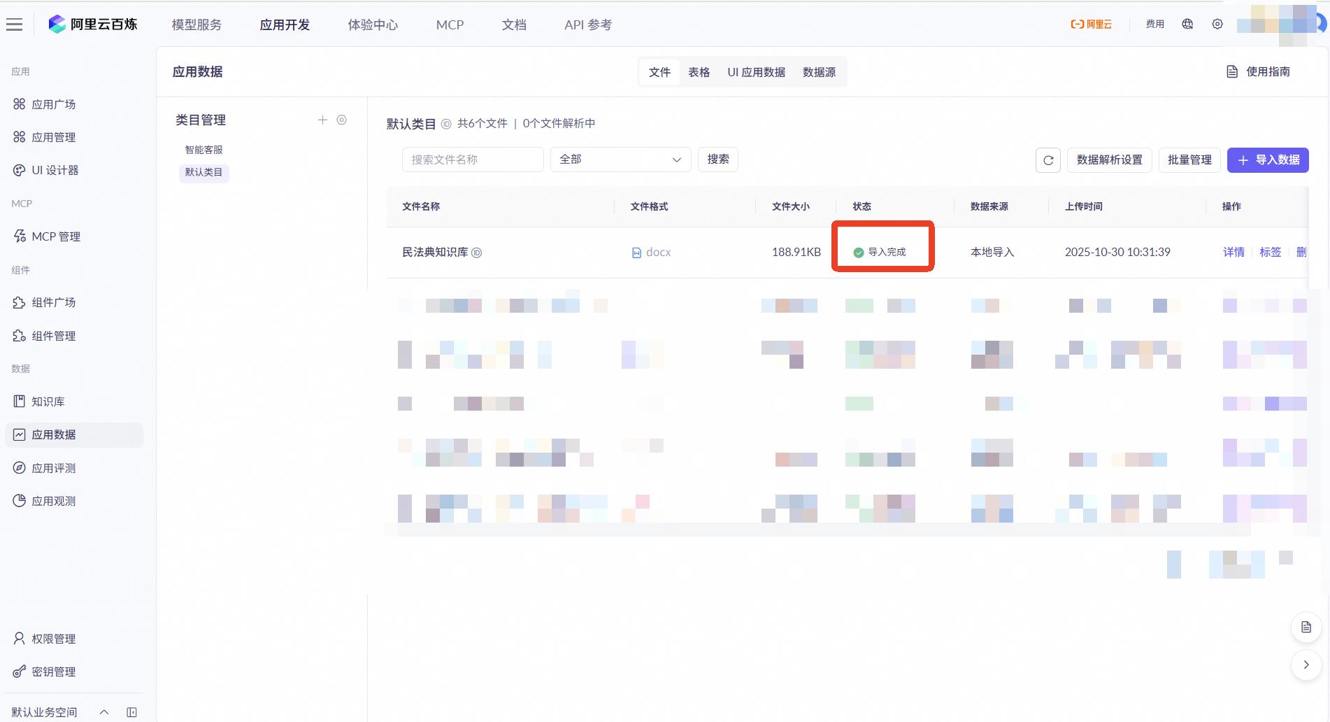Open the MCP top menu
Viewport: 1330px width, 722px height.
[450, 24]
